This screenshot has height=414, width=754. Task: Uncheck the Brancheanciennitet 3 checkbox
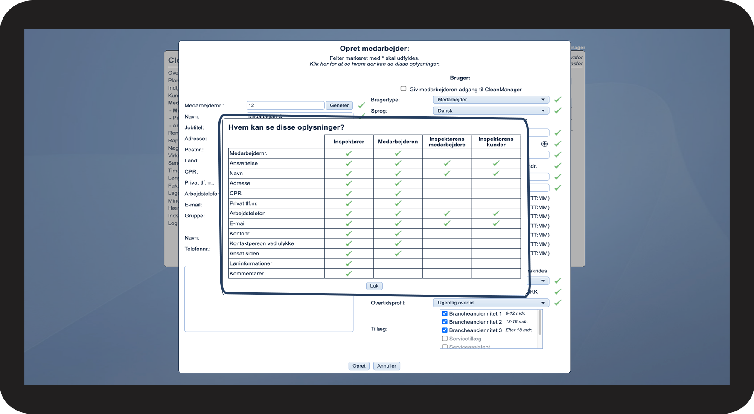(x=445, y=330)
